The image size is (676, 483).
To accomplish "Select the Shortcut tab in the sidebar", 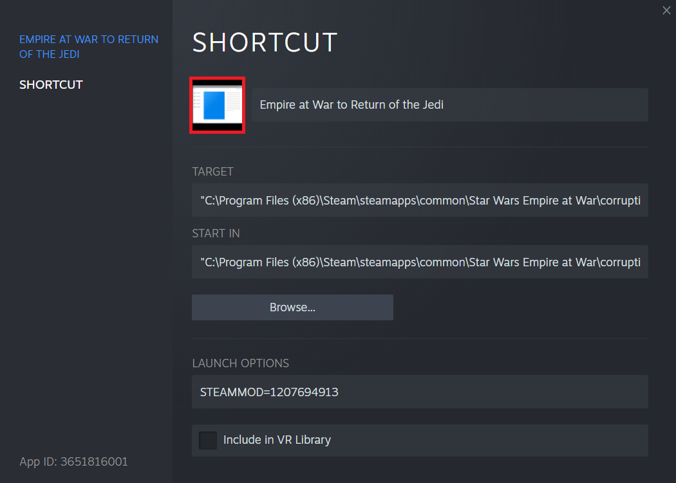I will coord(51,85).
